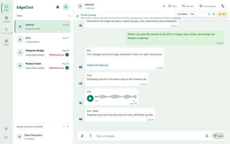Open the edgechat-logo.svg attachment link
This screenshot has height=144, width=230.
[x=97, y=65]
